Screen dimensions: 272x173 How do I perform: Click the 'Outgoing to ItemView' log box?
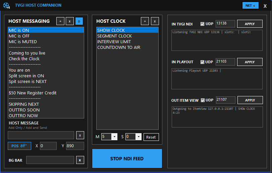click(217, 117)
